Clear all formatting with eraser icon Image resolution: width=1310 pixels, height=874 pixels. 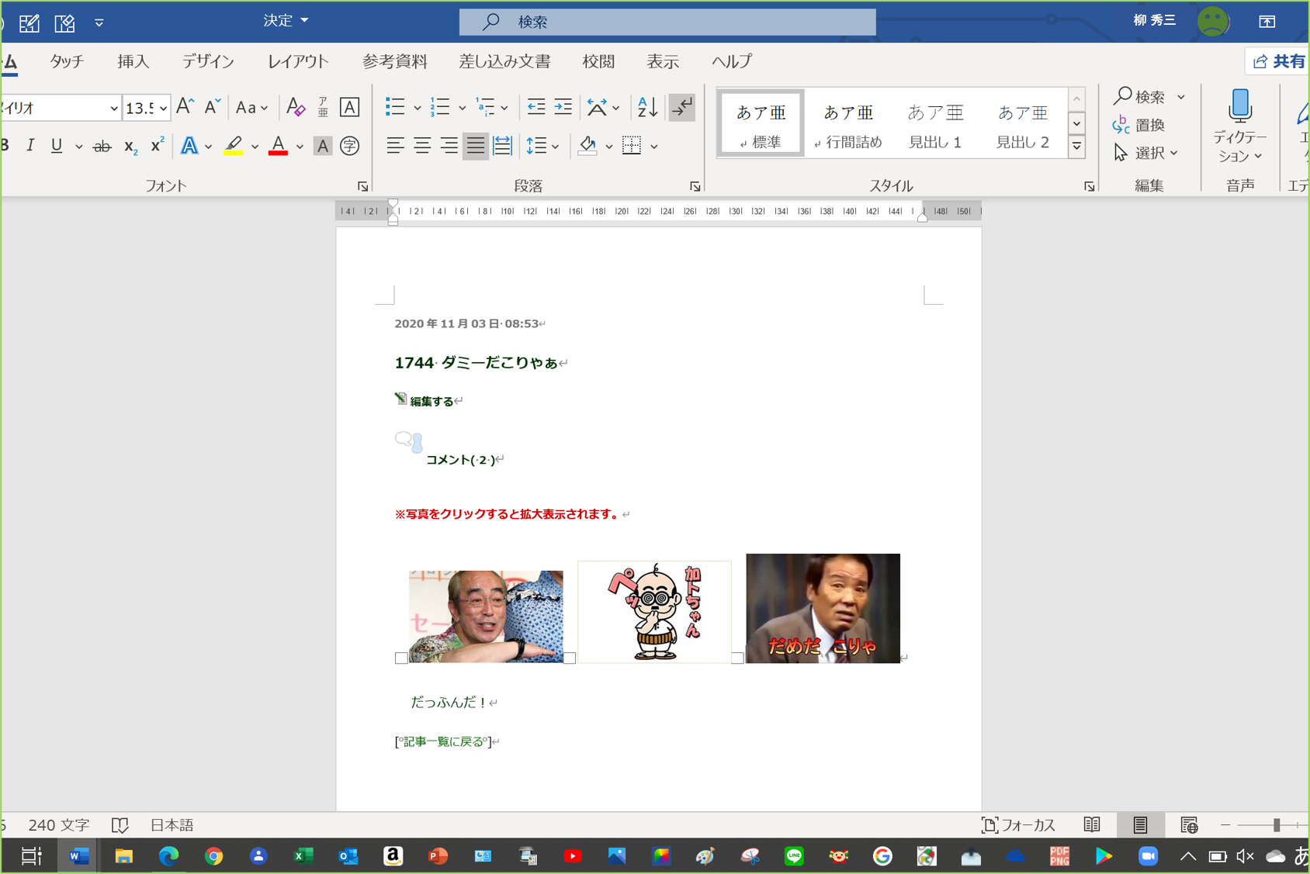[296, 107]
